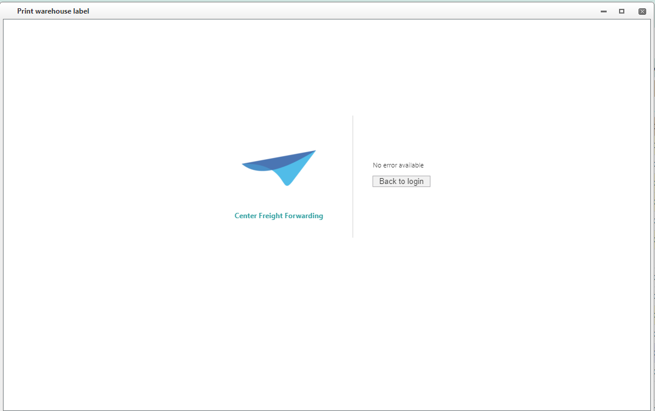Image resolution: width=655 pixels, height=411 pixels.
Task: Click the blue paper-plane logo
Action: click(x=279, y=168)
